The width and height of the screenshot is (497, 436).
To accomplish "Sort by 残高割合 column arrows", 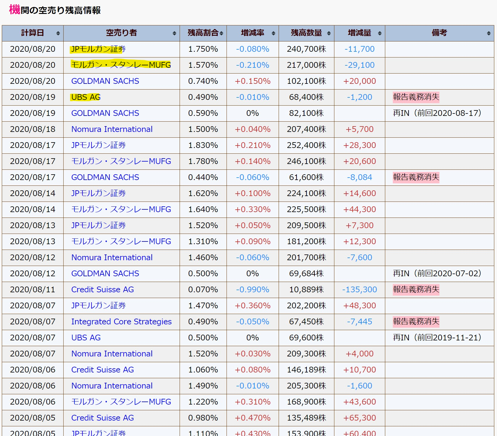I will tap(221, 33).
